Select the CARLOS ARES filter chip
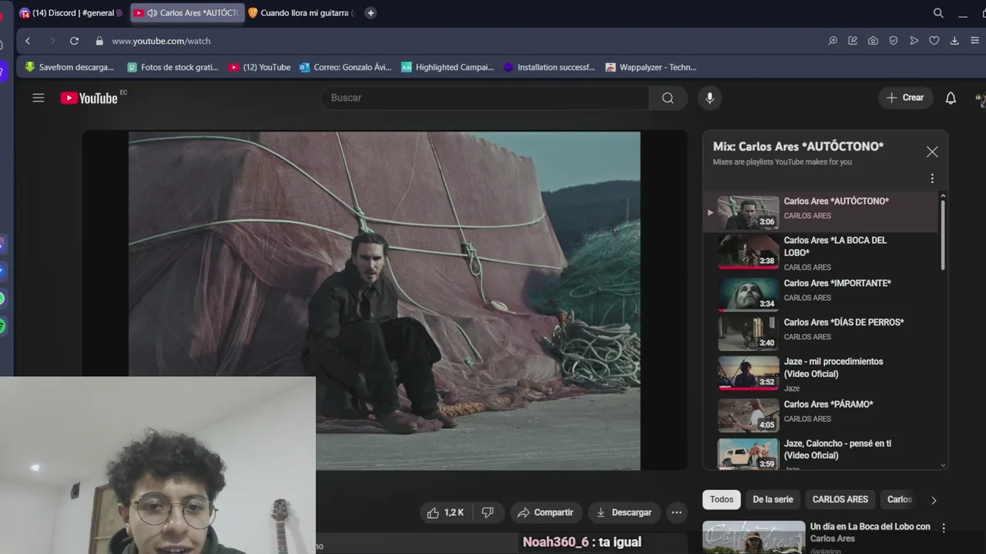The height and width of the screenshot is (554, 986). pos(840,499)
